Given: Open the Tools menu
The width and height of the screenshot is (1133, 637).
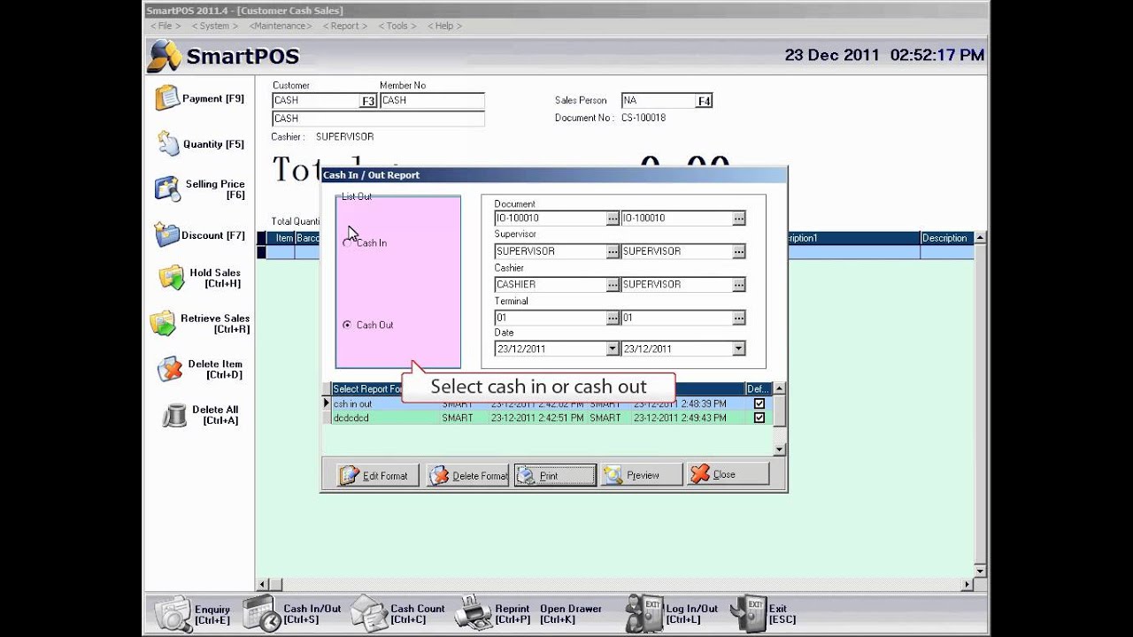Looking at the screenshot, I should (x=397, y=26).
